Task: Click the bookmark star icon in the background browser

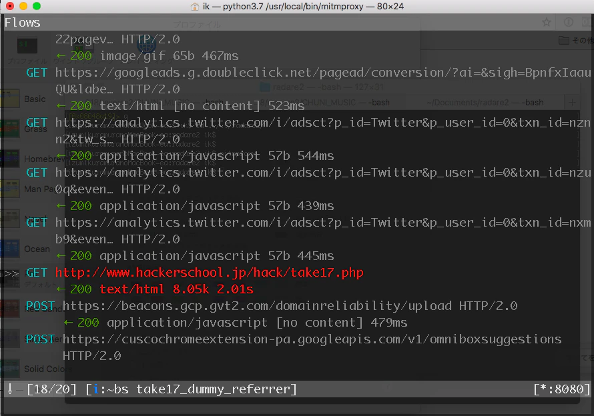Action: (546, 22)
